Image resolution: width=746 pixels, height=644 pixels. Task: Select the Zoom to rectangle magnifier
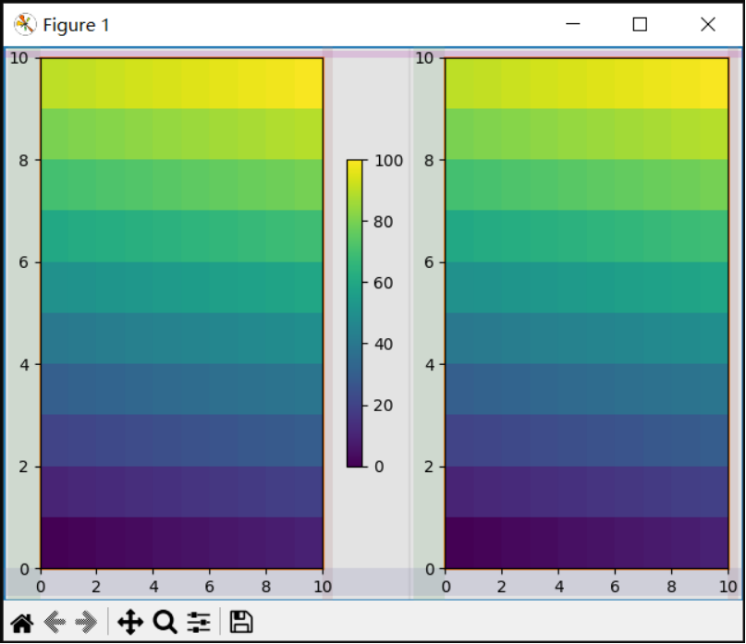165,622
